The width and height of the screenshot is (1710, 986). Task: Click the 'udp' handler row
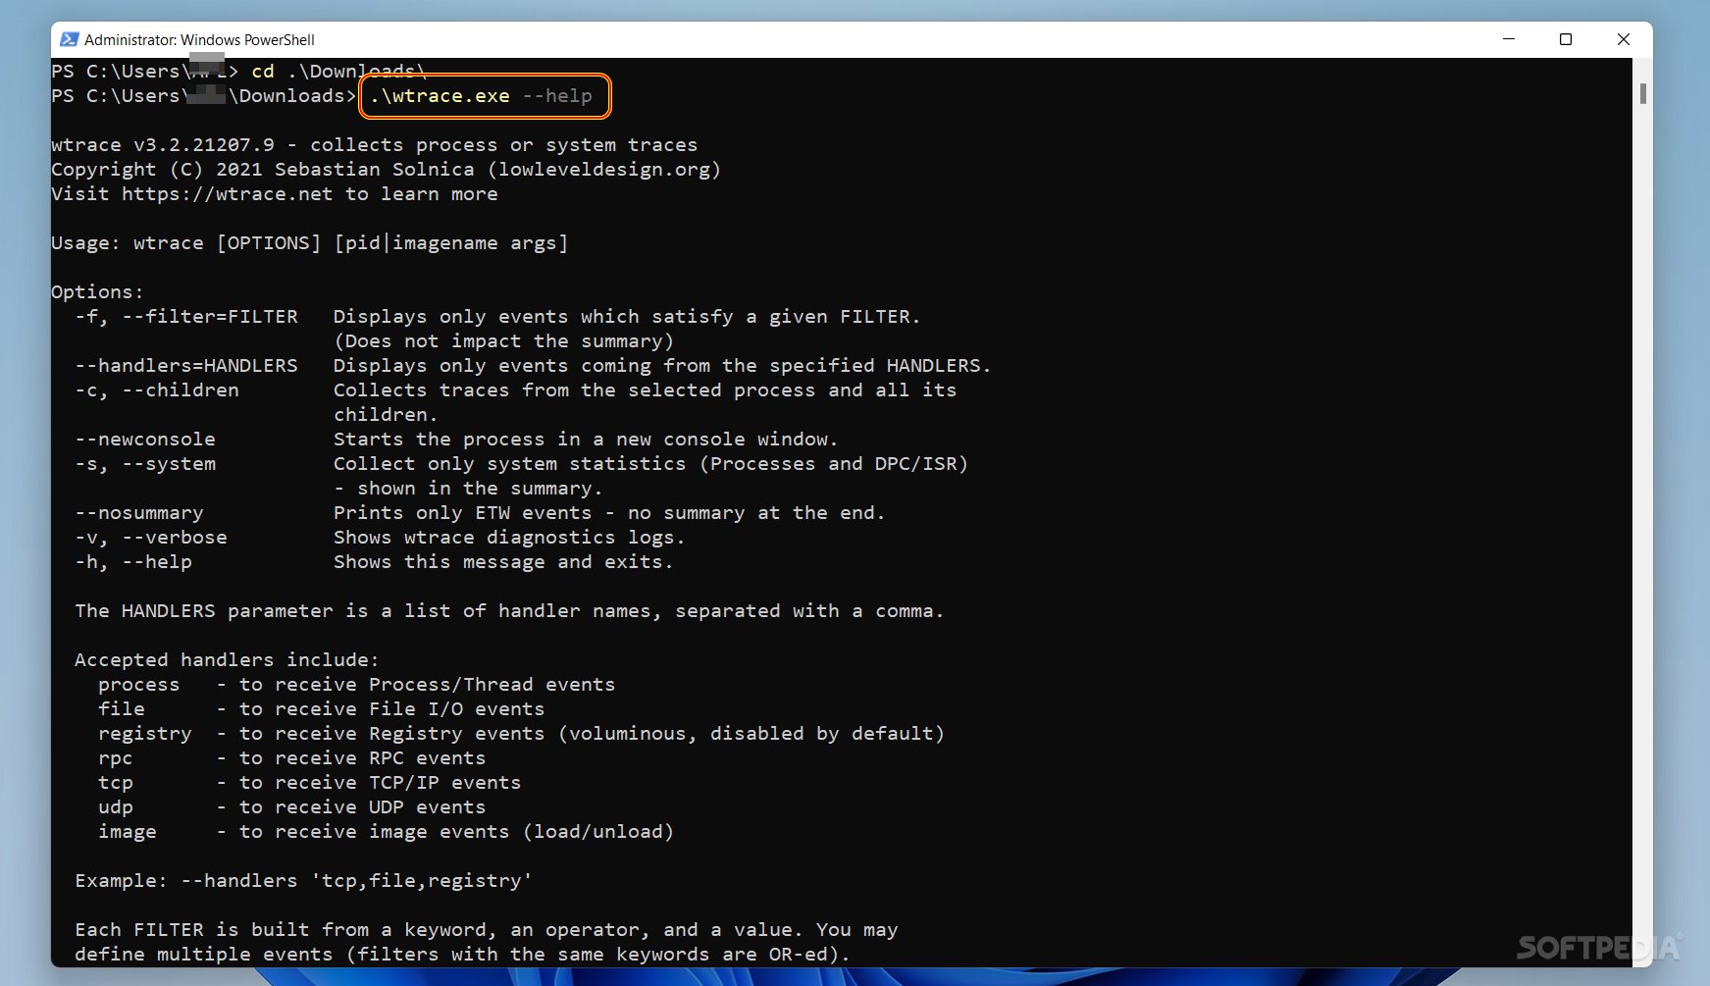291,807
